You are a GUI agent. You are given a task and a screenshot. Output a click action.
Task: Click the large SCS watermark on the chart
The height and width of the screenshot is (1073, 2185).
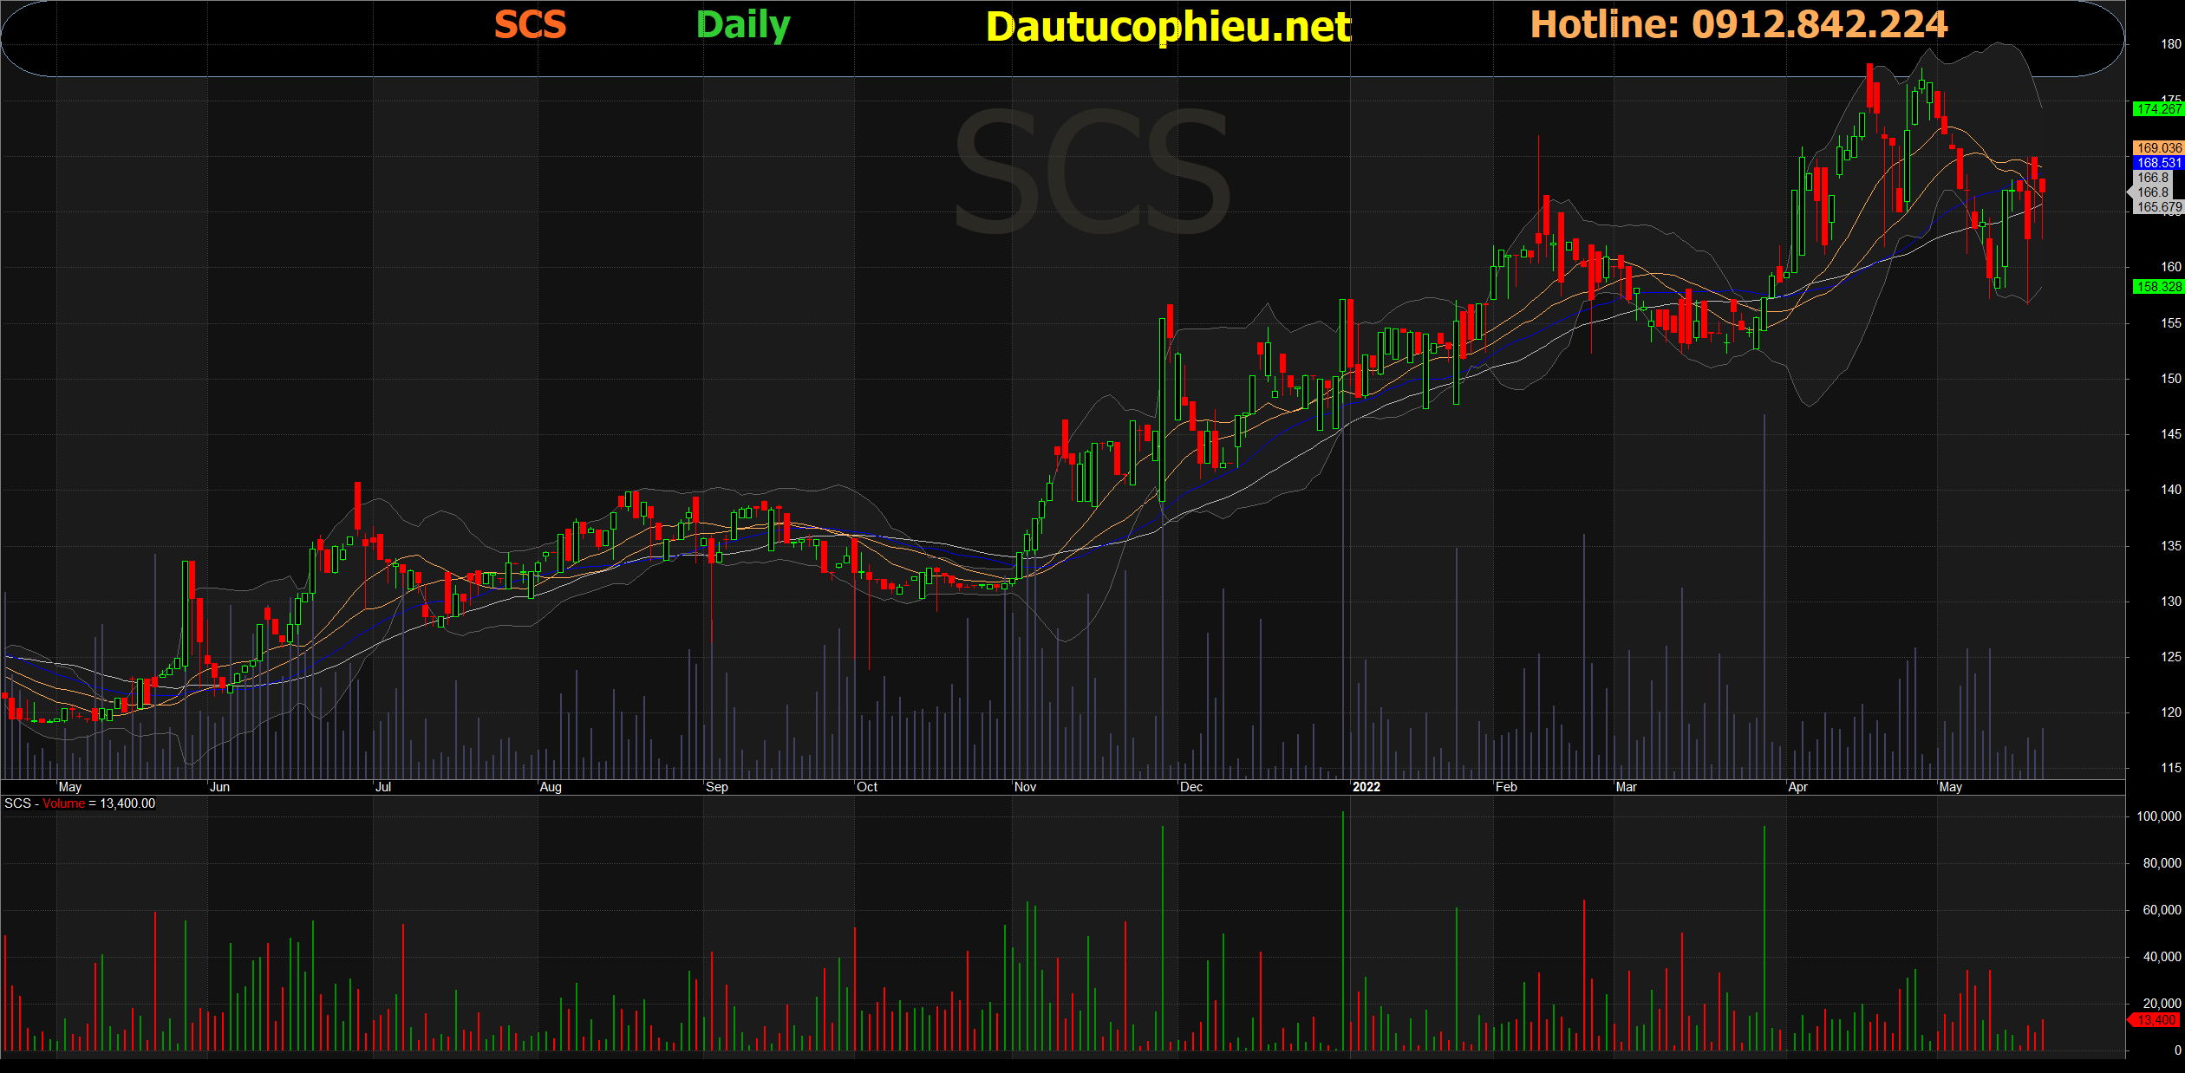coord(1092,172)
